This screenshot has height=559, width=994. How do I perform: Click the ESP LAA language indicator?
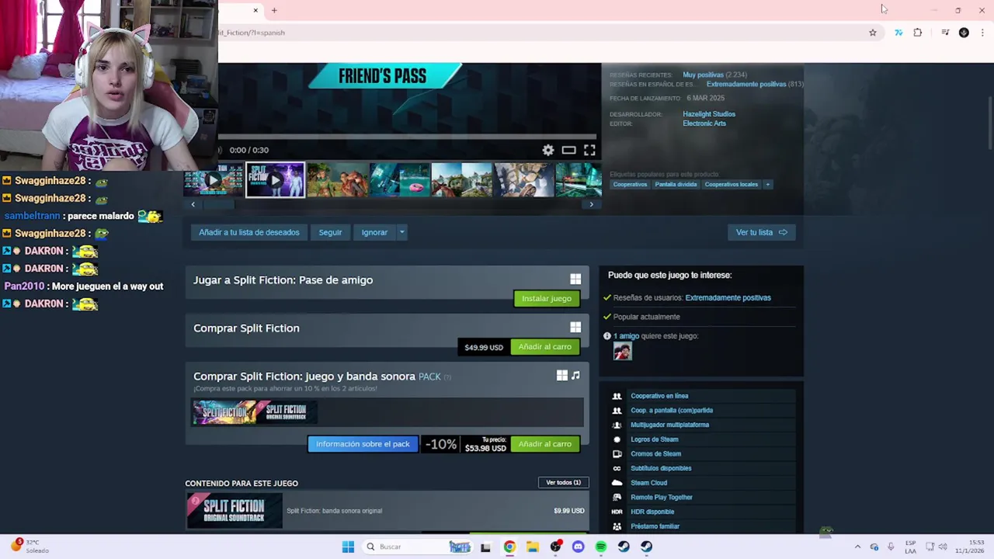pyautogui.click(x=910, y=547)
